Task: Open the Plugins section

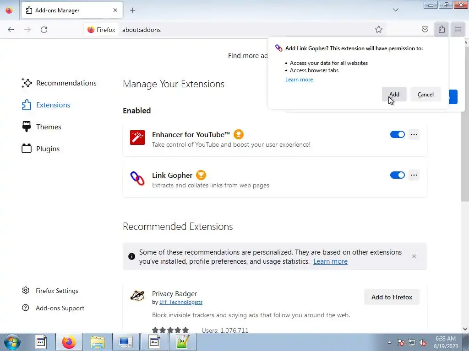Action: click(41, 149)
